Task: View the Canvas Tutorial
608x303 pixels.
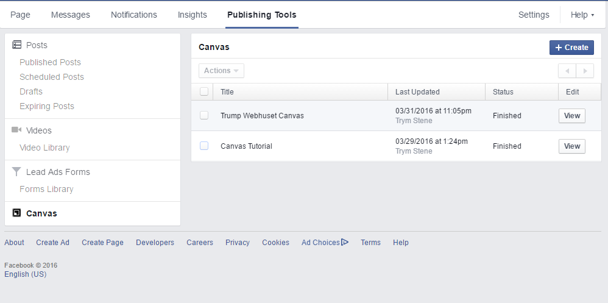Action: pos(572,146)
